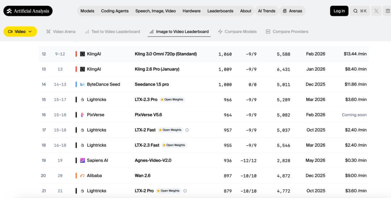Open the LinkedIn icon

click(x=387, y=11)
